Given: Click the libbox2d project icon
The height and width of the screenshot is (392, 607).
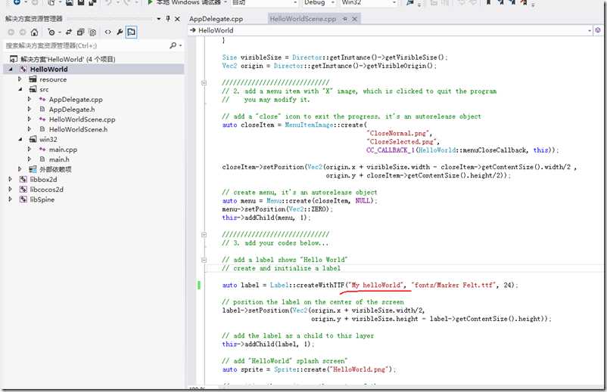Looking at the screenshot, I should (23, 179).
